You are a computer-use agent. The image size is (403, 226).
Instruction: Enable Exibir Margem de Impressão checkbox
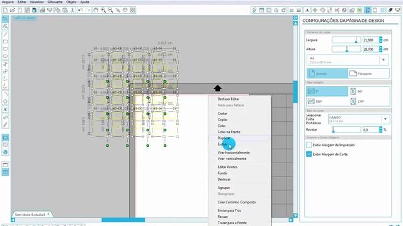(x=309, y=145)
